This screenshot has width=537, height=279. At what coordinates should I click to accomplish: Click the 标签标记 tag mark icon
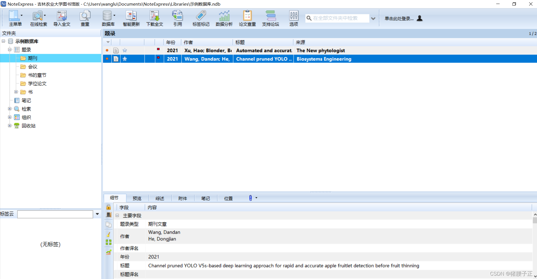(x=201, y=16)
